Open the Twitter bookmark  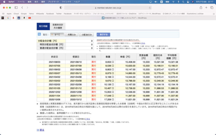[x=59, y=14]
